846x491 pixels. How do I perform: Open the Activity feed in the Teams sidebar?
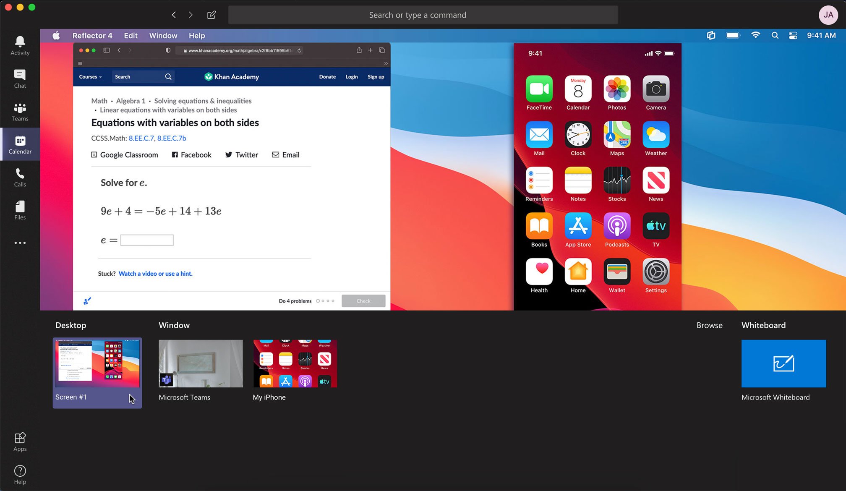click(x=20, y=45)
